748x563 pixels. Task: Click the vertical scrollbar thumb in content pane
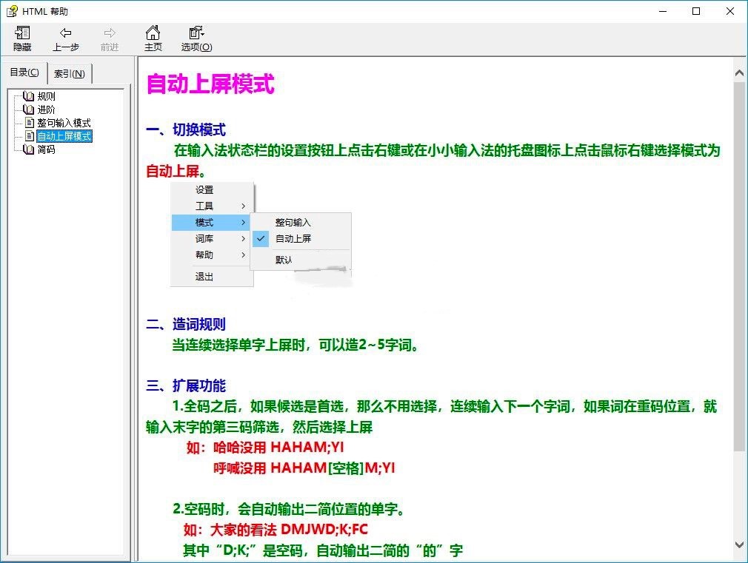pos(739,266)
